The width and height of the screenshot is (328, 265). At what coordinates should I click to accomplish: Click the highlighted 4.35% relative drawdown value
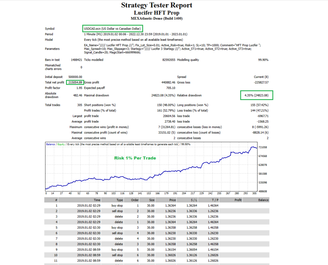coord(256,95)
